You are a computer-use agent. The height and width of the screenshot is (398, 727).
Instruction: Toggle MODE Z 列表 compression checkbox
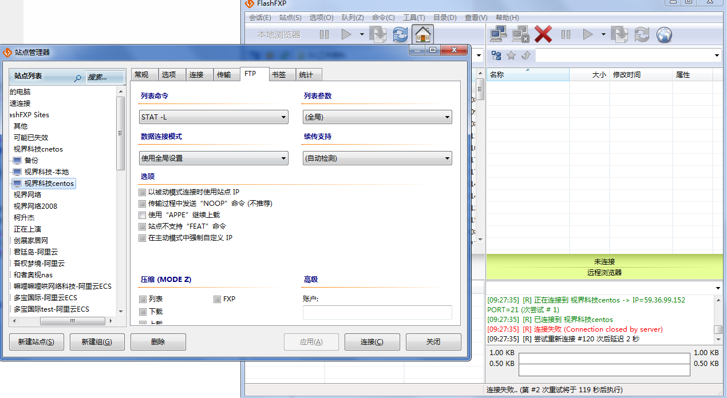coord(143,299)
